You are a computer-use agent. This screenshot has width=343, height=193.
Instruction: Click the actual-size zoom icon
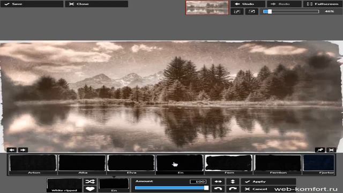point(251,12)
